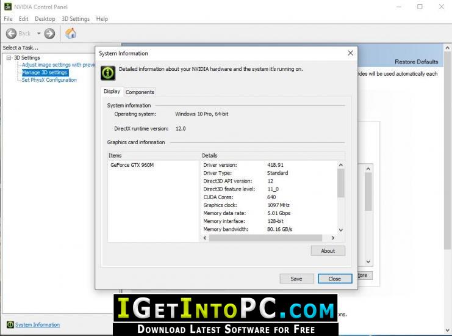Click the Graphics clock row
The width and height of the screenshot is (452, 336).
point(246,205)
